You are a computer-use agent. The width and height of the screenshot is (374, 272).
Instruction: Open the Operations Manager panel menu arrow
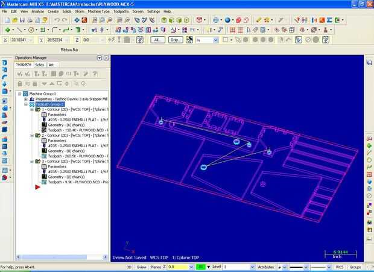pos(100,58)
